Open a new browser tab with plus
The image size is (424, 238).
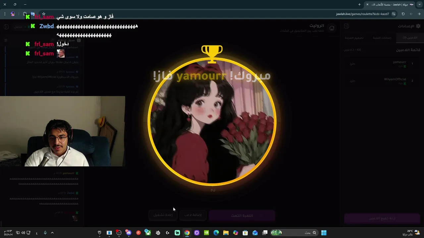coord(359,4)
